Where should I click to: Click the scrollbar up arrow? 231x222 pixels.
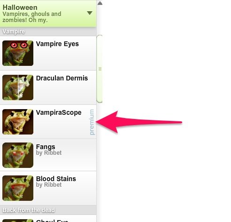pyautogui.click(x=100, y=3)
